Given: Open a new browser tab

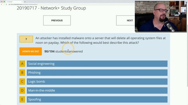Looking at the screenshot, I should pos(25,2).
